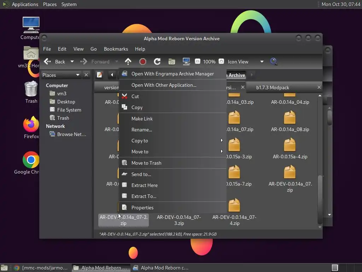Switch to mmc-mods/jarmo taskbar window
This screenshot has width=362, height=272.
[41, 268]
